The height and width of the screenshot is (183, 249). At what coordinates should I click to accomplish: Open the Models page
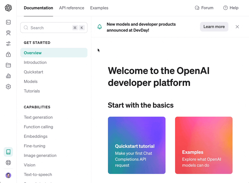click(x=31, y=82)
